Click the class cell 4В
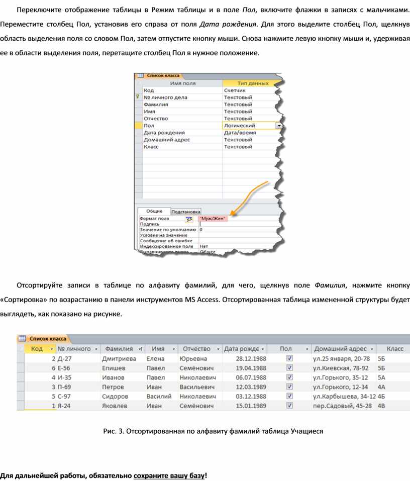The width and height of the screenshot is (410, 481). (x=381, y=406)
